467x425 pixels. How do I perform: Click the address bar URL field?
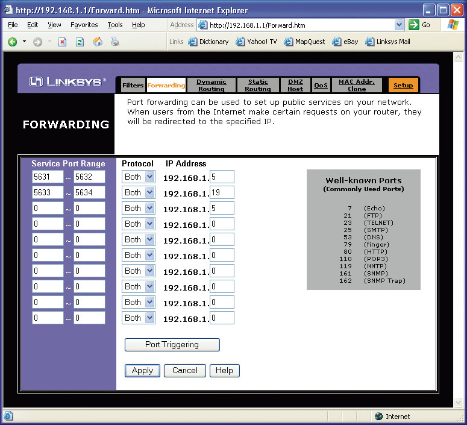[301, 25]
